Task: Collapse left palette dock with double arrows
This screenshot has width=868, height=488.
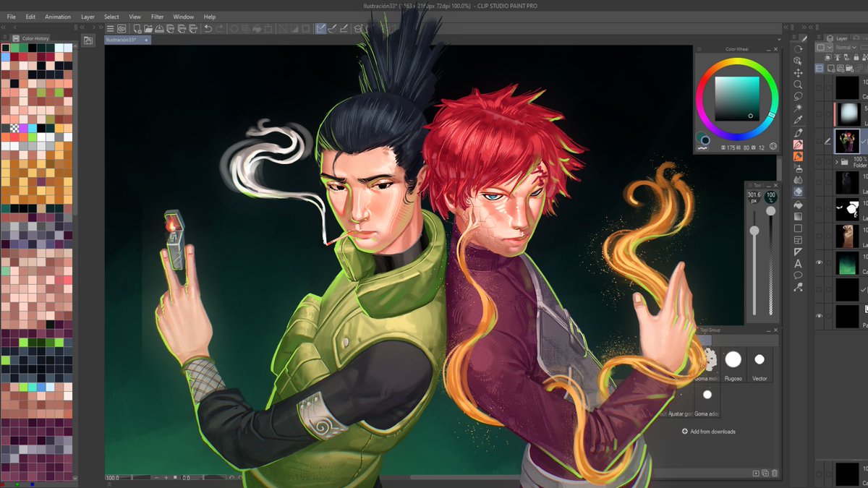Action: pyautogui.click(x=5, y=27)
